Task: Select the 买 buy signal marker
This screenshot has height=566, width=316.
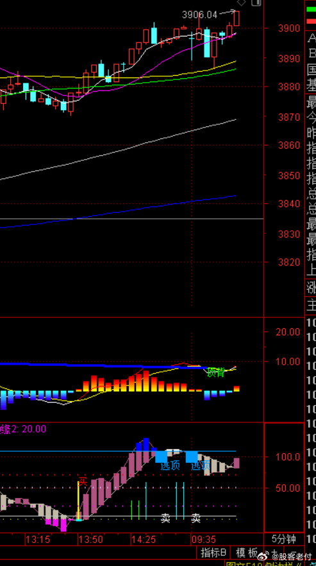Action: pyautogui.click(x=83, y=481)
